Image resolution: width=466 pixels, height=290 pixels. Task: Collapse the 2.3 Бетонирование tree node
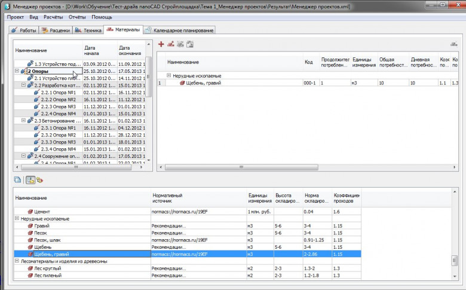(23, 121)
